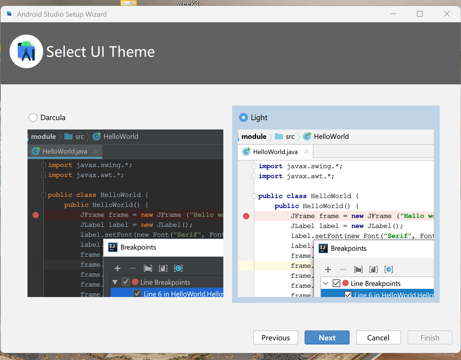Click group-by-package icon in Darcula Breakpoints toolbar
The width and height of the screenshot is (461, 360).
(x=148, y=268)
